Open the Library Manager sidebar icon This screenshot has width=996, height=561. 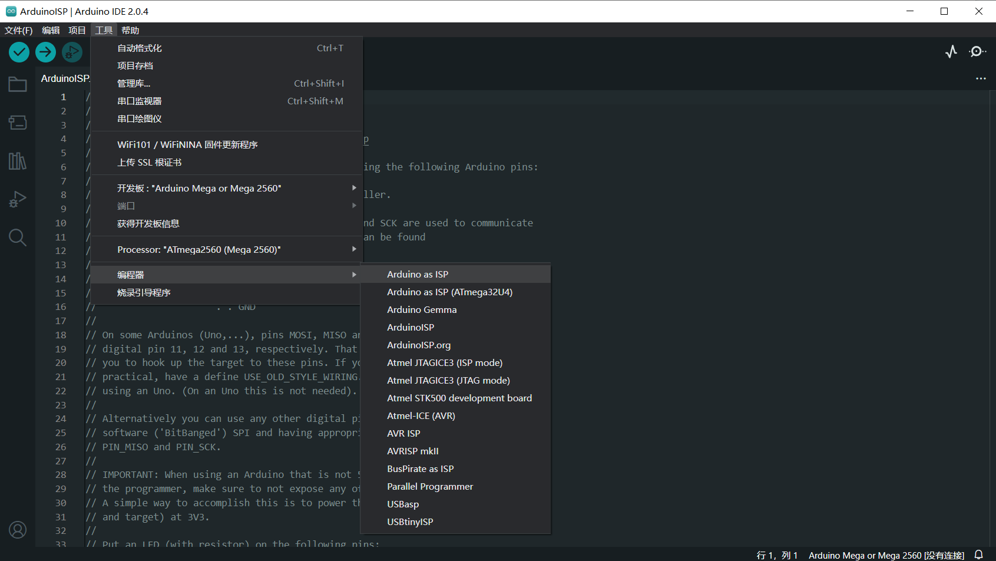click(x=18, y=161)
